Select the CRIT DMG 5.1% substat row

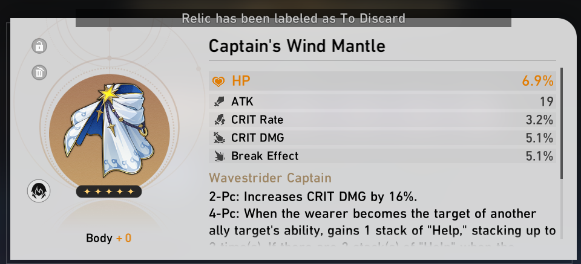382,138
